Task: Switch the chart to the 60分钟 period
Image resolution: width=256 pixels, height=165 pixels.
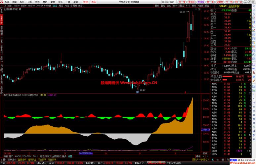Action: tap(48, 6)
